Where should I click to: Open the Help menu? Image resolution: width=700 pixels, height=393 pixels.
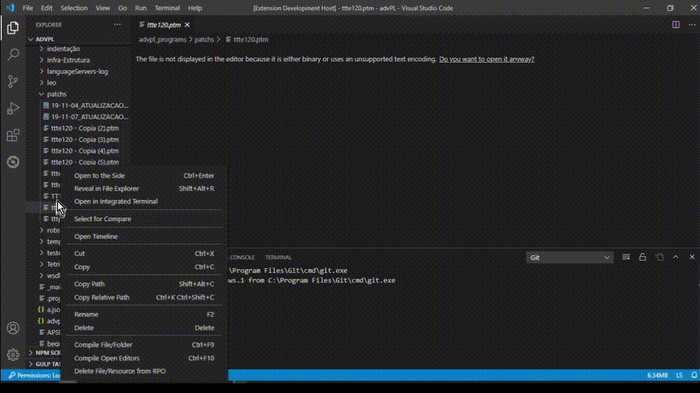(195, 8)
